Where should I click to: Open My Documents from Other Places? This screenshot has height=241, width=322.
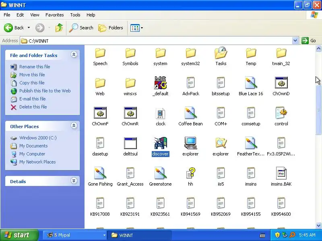[x=33, y=146]
